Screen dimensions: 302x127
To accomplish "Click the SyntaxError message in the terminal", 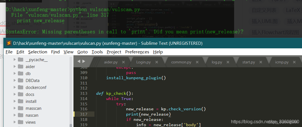I will pos(125,32).
